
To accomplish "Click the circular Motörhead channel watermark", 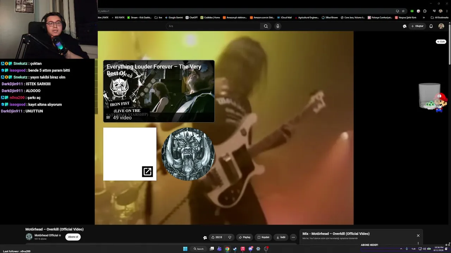I will coord(188,154).
